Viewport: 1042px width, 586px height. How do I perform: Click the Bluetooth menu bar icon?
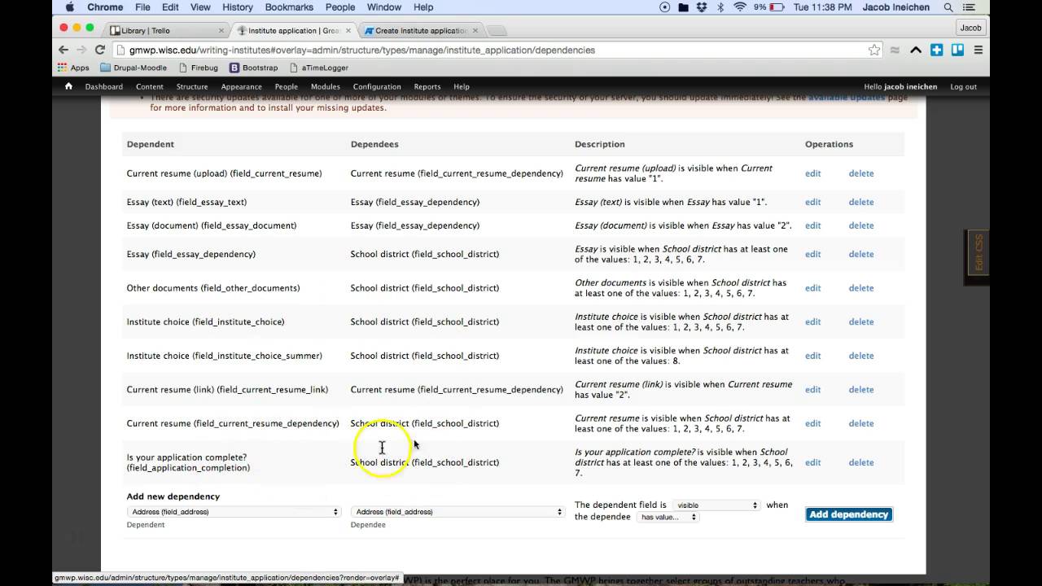coord(720,7)
